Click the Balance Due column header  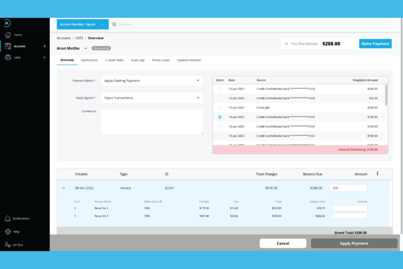point(313,174)
